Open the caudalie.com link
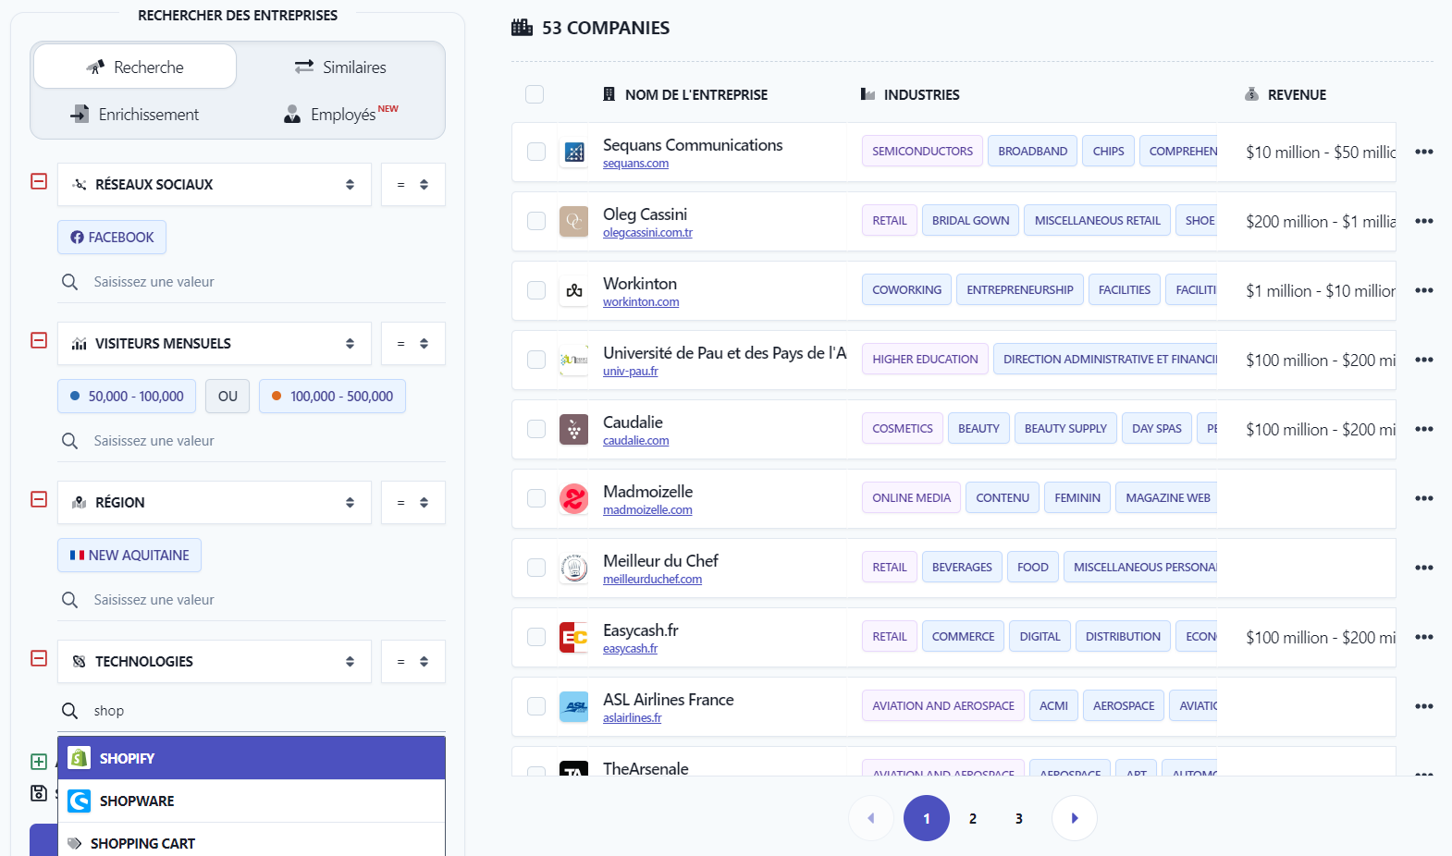Image resolution: width=1452 pixels, height=856 pixels. 635,441
